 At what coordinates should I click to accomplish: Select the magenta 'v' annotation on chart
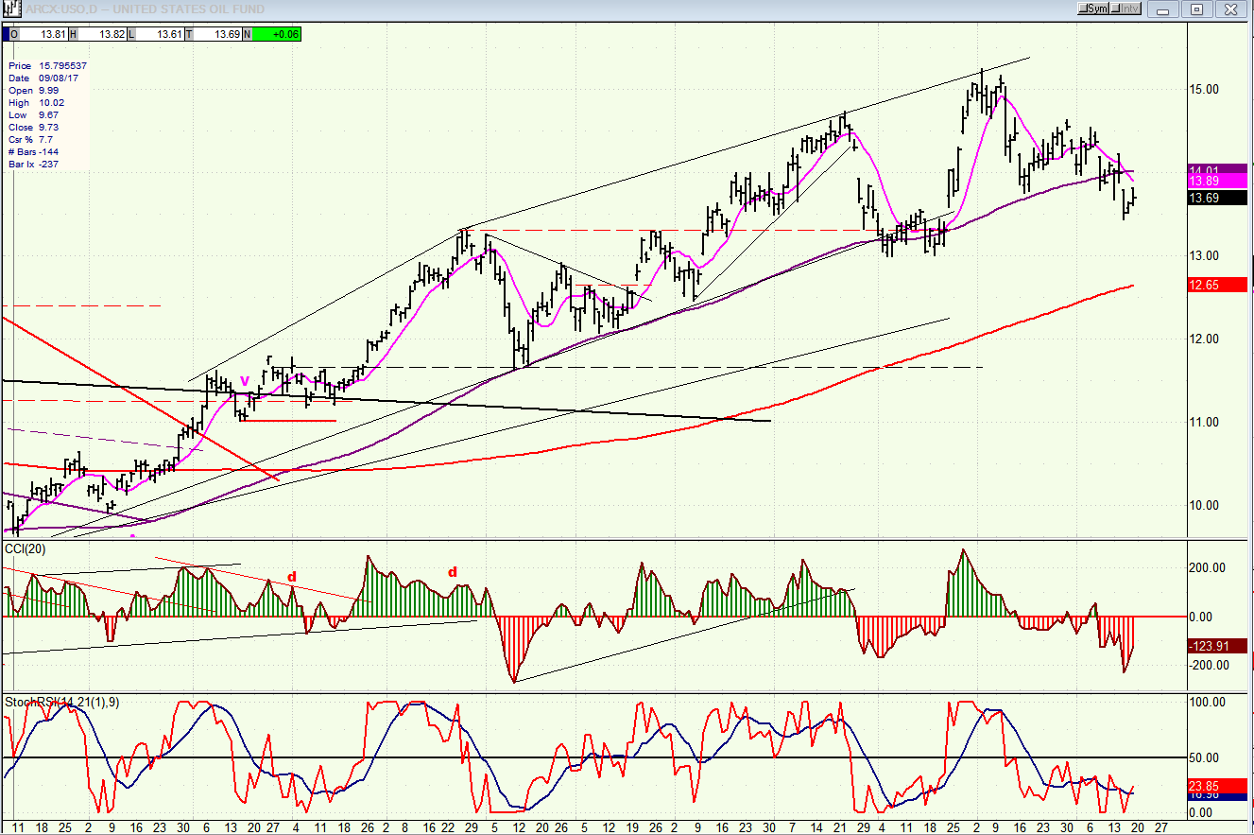[245, 380]
